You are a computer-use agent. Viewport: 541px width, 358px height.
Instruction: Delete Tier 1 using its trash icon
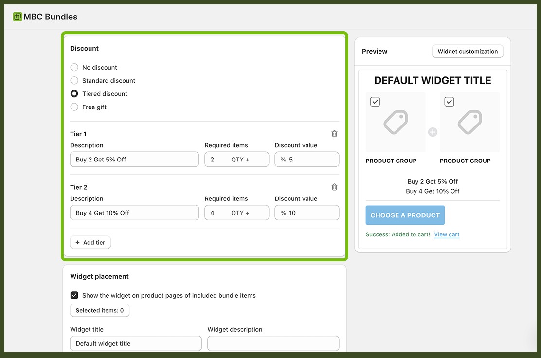point(334,133)
